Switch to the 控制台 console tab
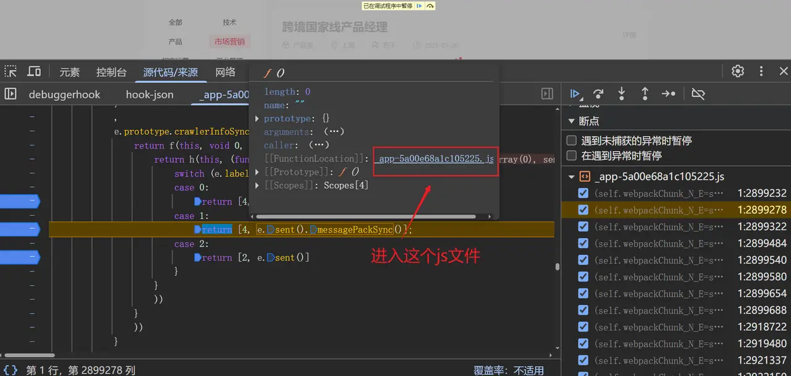 coord(111,72)
